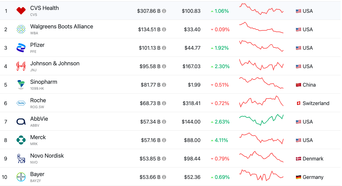Click the 1.92% daily change value

[x=222, y=48]
